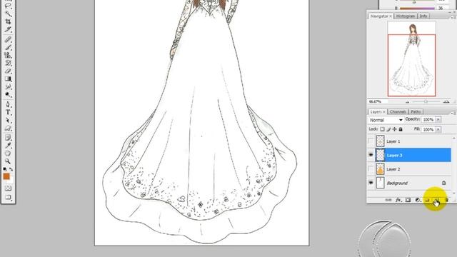457x257 pixels.
Task: Create new fill or adjustment layer
Action: click(417, 200)
